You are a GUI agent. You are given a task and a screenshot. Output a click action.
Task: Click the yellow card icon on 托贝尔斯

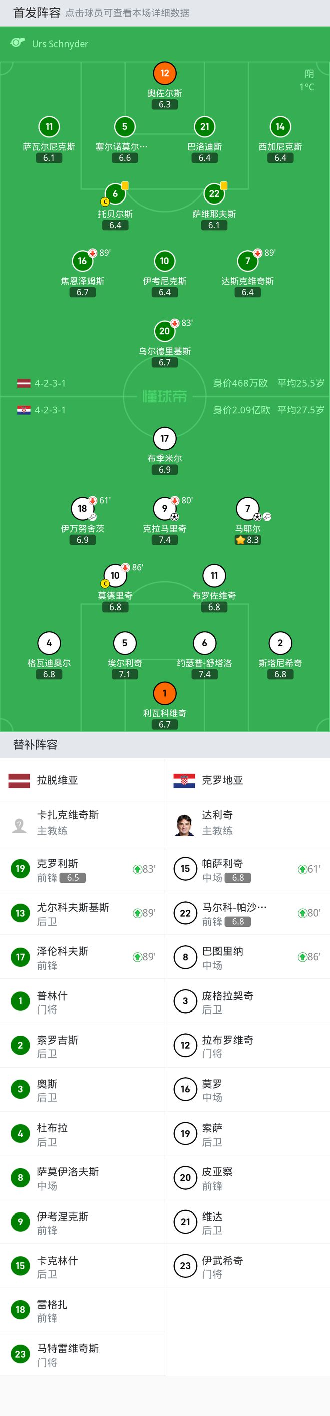click(125, 186)
